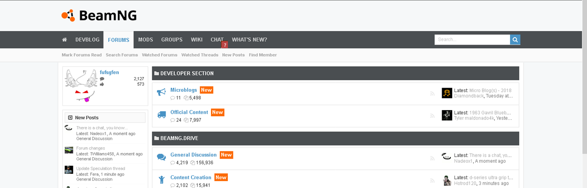The width and height of the screenshot is (587, 188).
Task: Click the search magnifier button
Action: [x=515, y=40]
